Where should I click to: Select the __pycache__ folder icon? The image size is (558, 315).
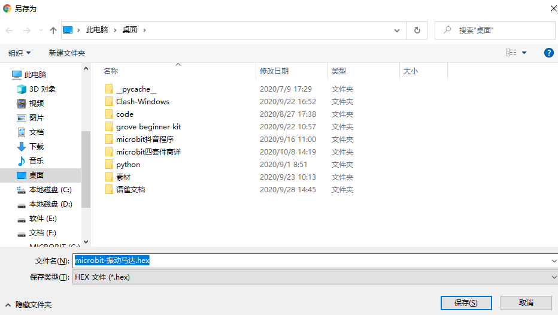tap(109, 89)
